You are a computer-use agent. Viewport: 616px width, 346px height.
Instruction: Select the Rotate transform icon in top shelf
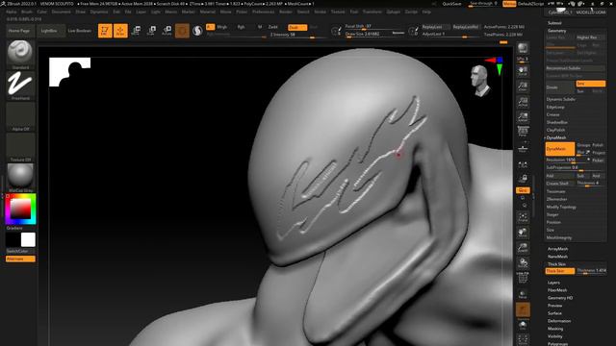click(167, 31)
